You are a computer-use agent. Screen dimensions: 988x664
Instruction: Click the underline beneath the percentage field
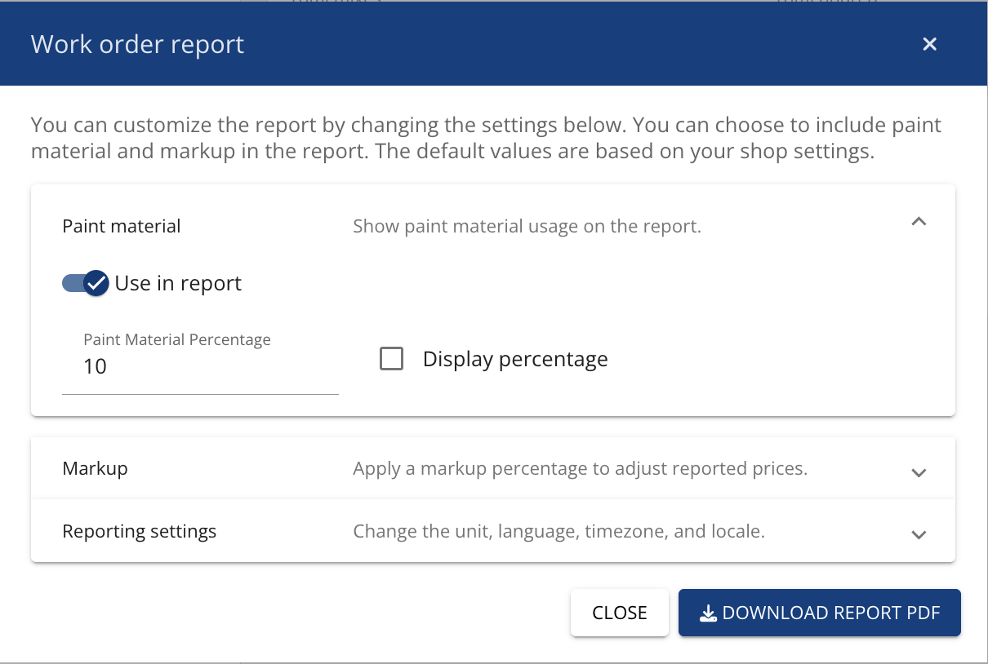(x=200, y=395)
